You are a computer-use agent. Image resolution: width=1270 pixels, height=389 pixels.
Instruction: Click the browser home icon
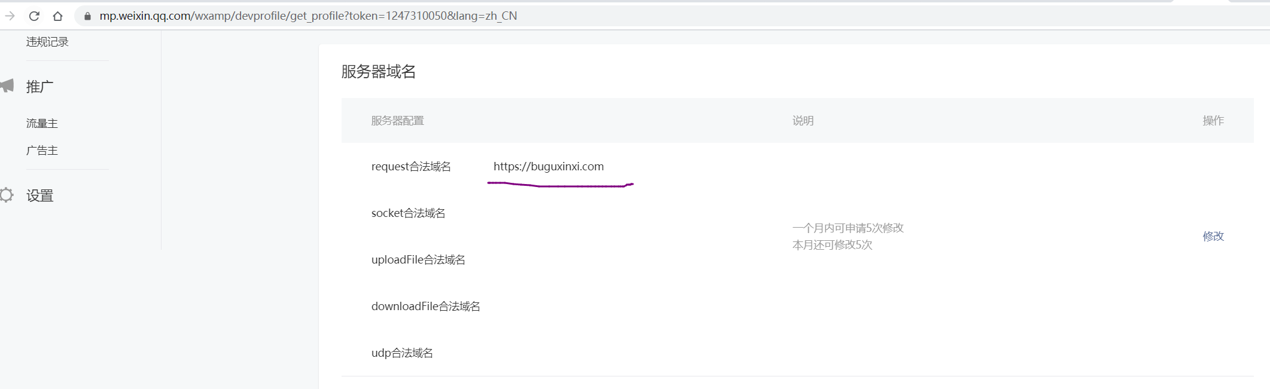tap(57, 16)
